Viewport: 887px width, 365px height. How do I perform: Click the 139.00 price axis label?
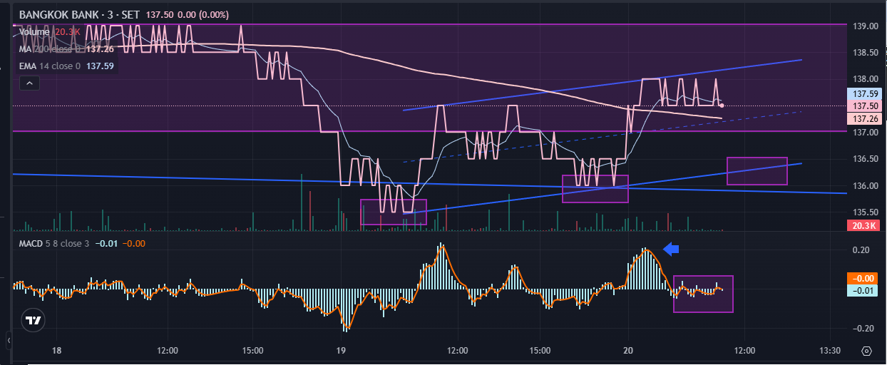(865, 26)
